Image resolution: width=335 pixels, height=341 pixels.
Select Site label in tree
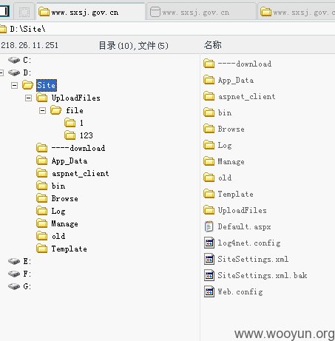[47, 85]
